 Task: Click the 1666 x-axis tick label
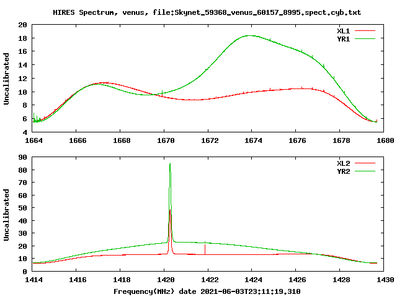[78, 140]
